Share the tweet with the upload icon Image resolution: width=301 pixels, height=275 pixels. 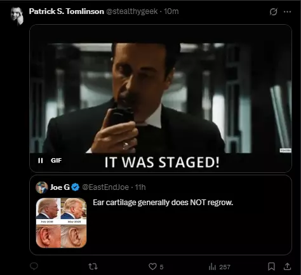coord(287,267)
